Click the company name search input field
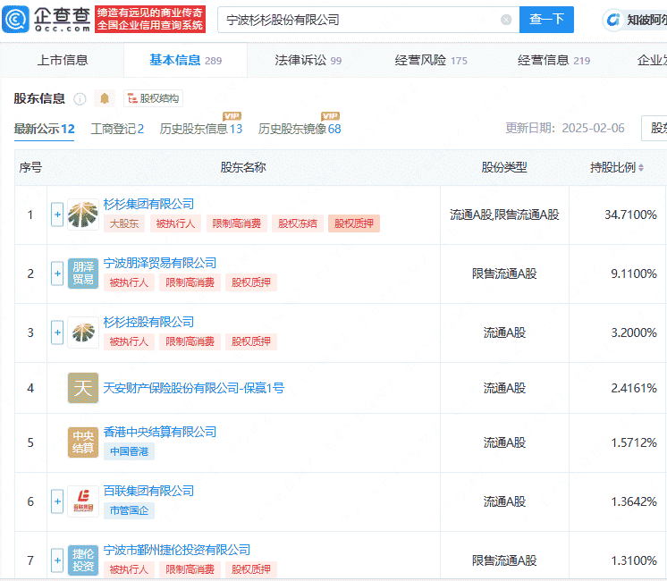Image resolution: width=667 pixels, height=581 pixels. (x=358, y=20)
